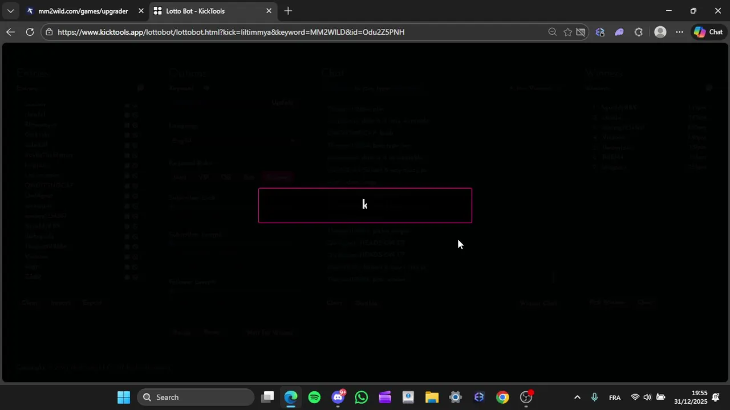Open a new browser tab
This screenshot has width=730, height=410.
(x=288, y=11)
